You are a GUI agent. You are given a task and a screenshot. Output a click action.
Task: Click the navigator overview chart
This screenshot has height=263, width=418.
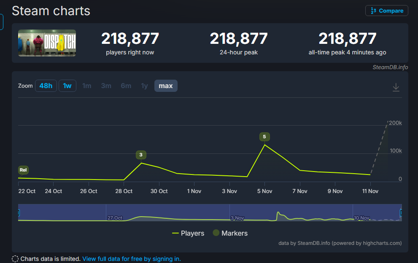(210, 213)
